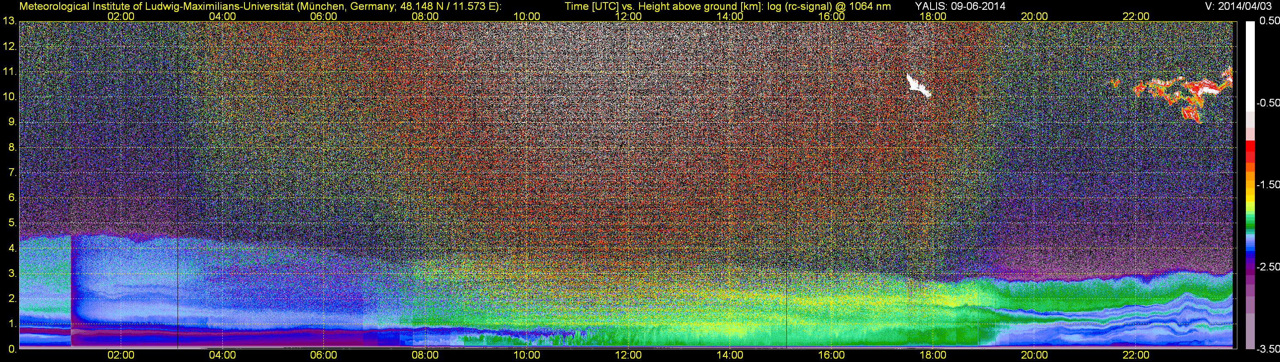
Task: Click the height axis label '5.'
Action: click(x=12, y=223)
